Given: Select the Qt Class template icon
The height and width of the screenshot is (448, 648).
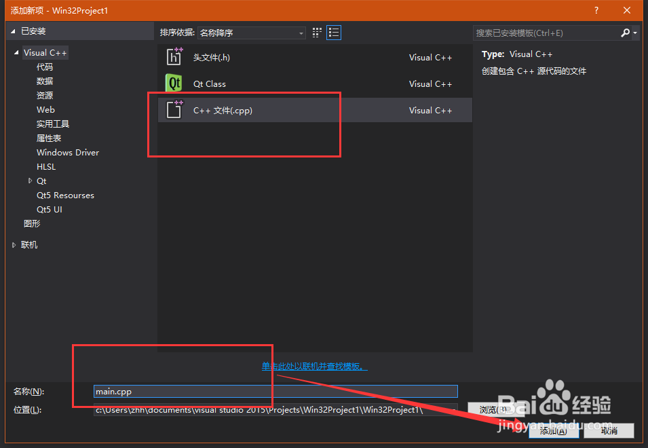Looking at the screenshot, I should click(x=174, y=83).
